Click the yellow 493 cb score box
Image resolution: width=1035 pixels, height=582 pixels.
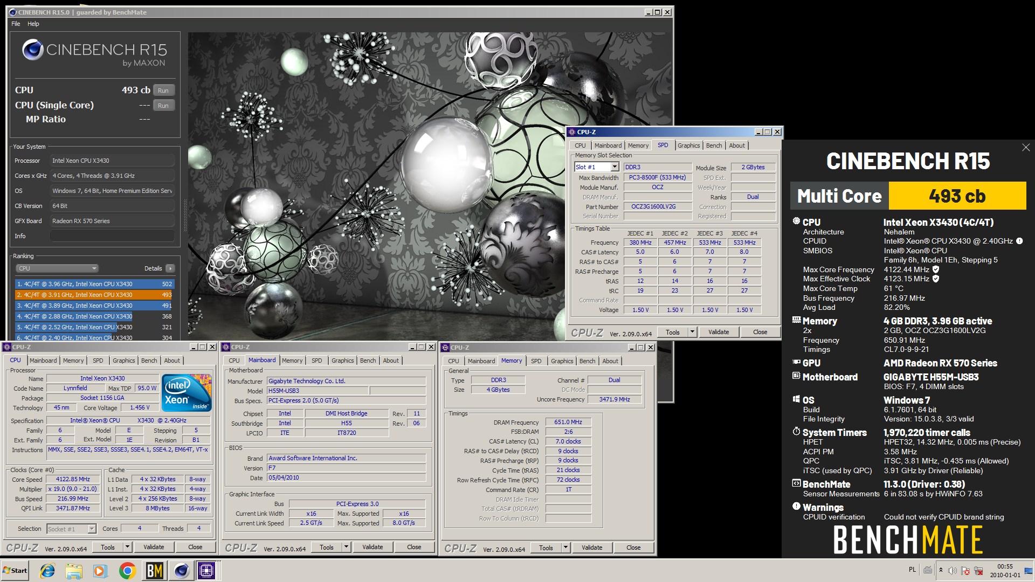[x=957, y=196]
